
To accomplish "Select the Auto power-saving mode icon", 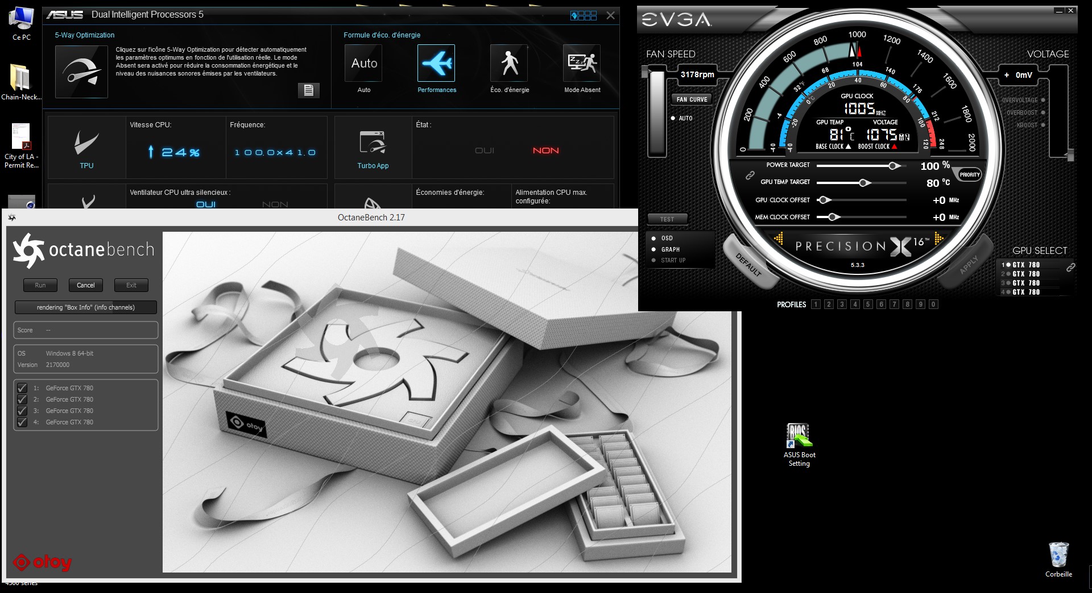I will click(x=364, y=63).
